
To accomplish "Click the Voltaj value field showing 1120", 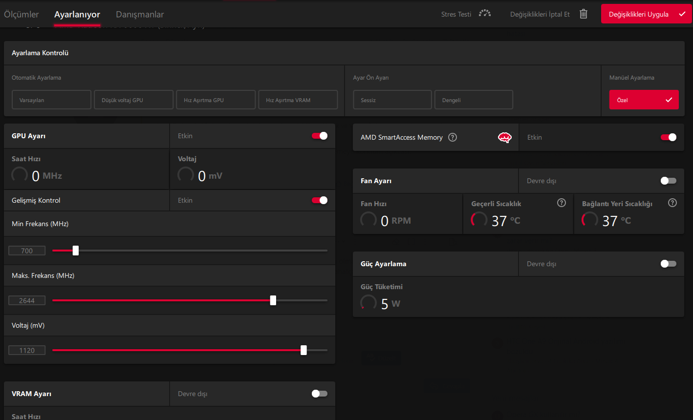I will (27, 350).
